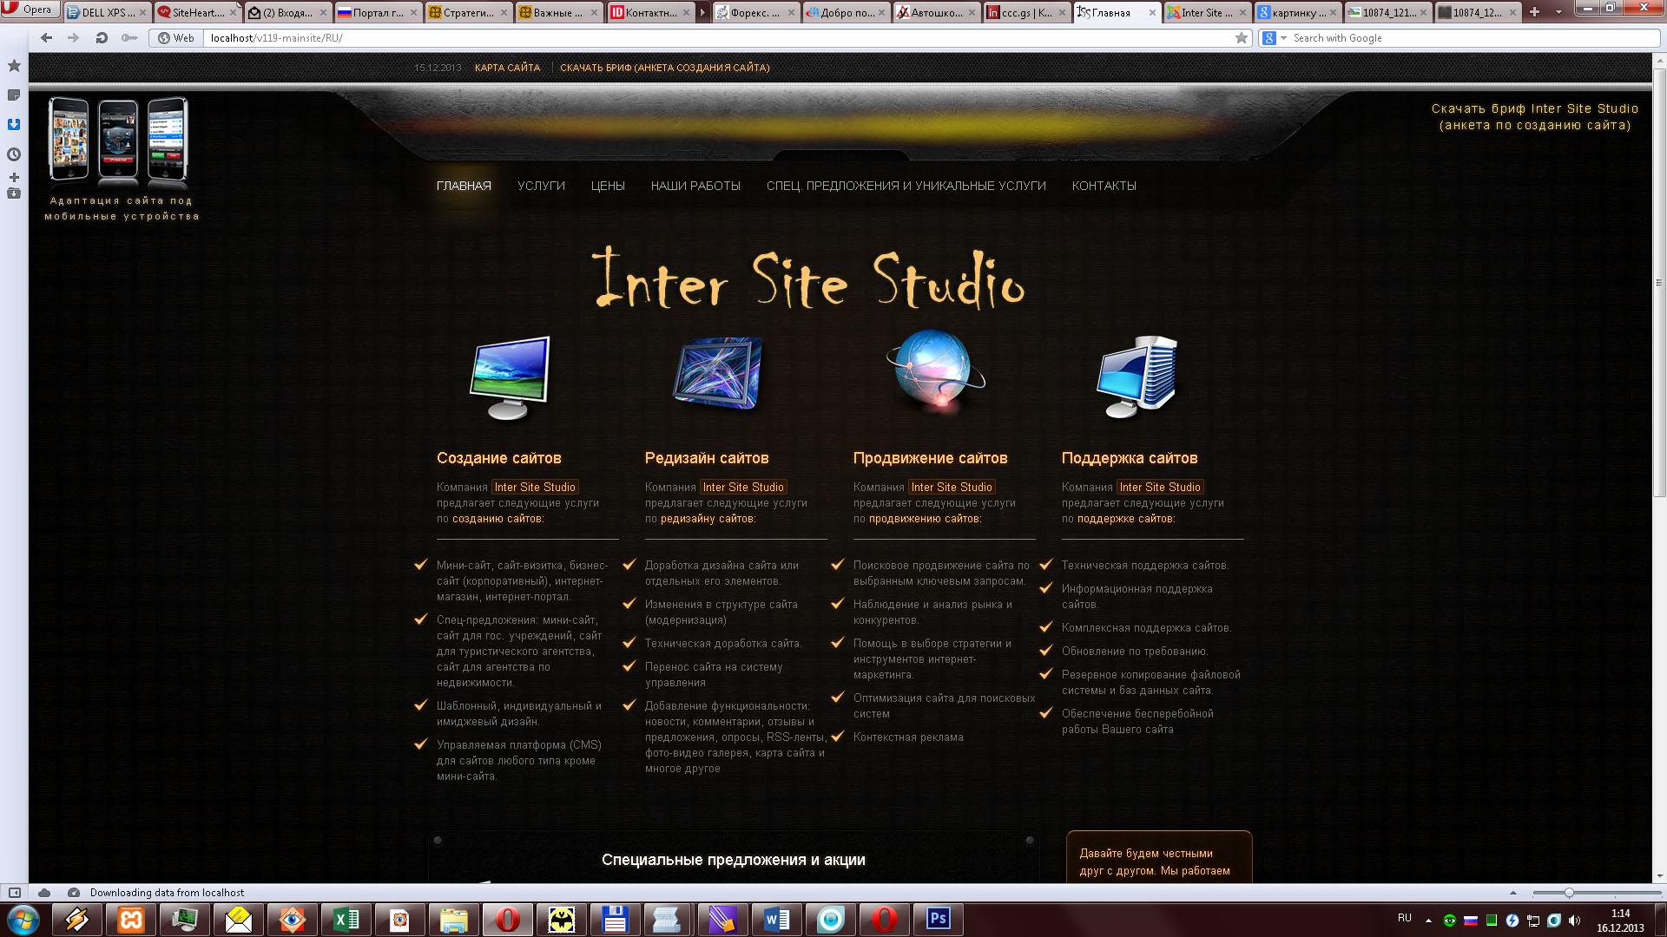Open the Notes panel in Opera sidebar

coord(14,95)
